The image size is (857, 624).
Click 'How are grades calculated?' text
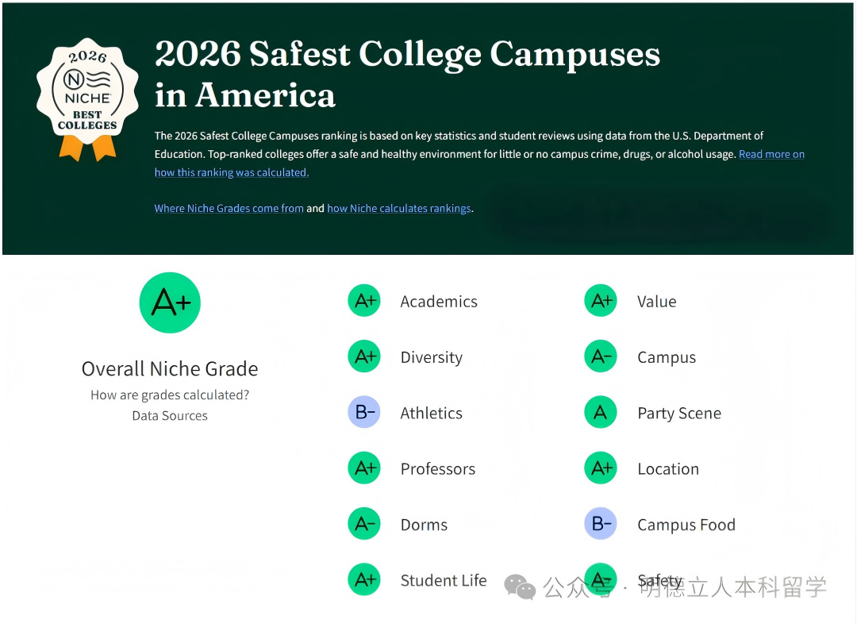tap(170, 395)
